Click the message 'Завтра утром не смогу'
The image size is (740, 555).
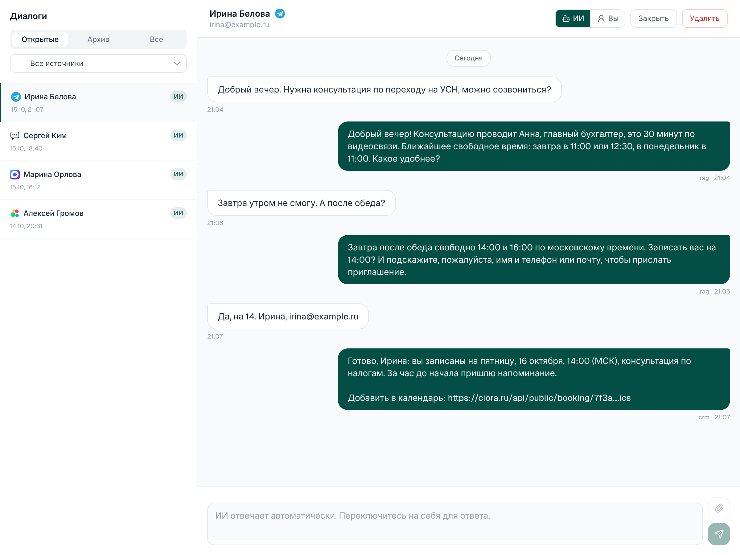click(x=302, y=203)
